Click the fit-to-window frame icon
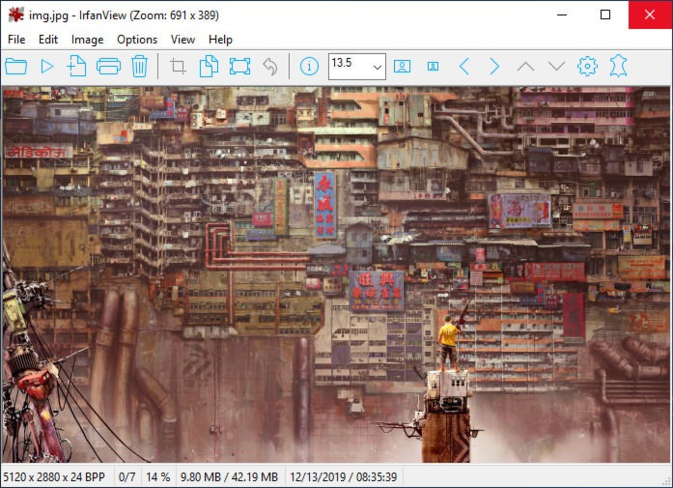Screen dimensions: 673x488 pos(240,66)
